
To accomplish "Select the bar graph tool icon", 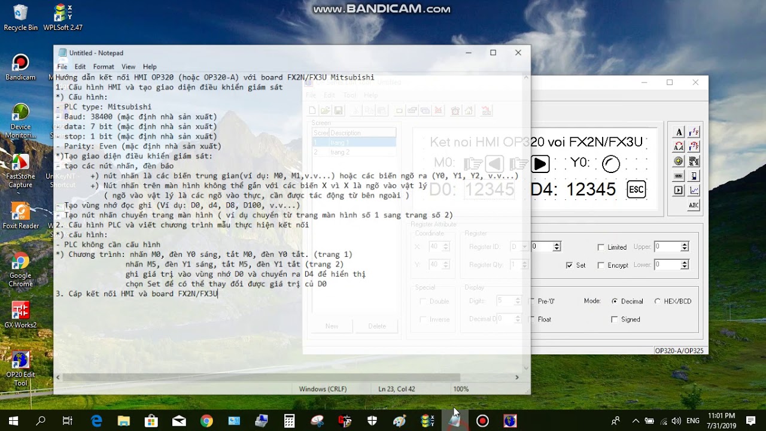I will 694,176.
